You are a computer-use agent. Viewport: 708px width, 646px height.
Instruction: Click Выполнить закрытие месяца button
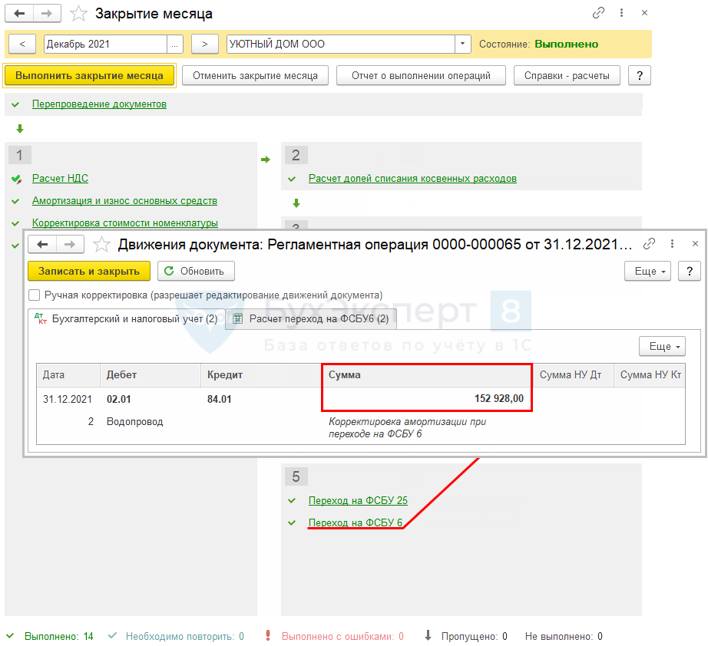[89, 75]
